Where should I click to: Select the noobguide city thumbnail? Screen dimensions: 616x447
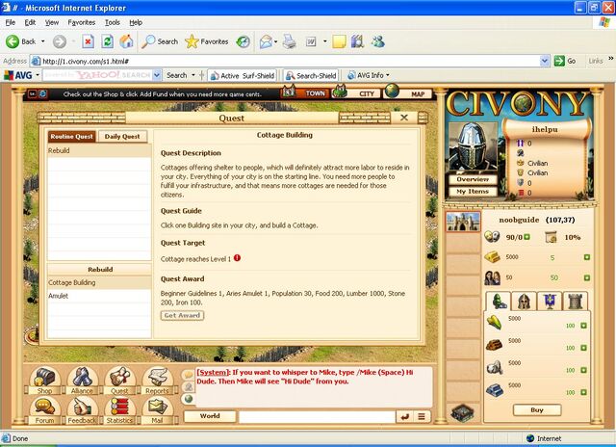click(463, 223)
